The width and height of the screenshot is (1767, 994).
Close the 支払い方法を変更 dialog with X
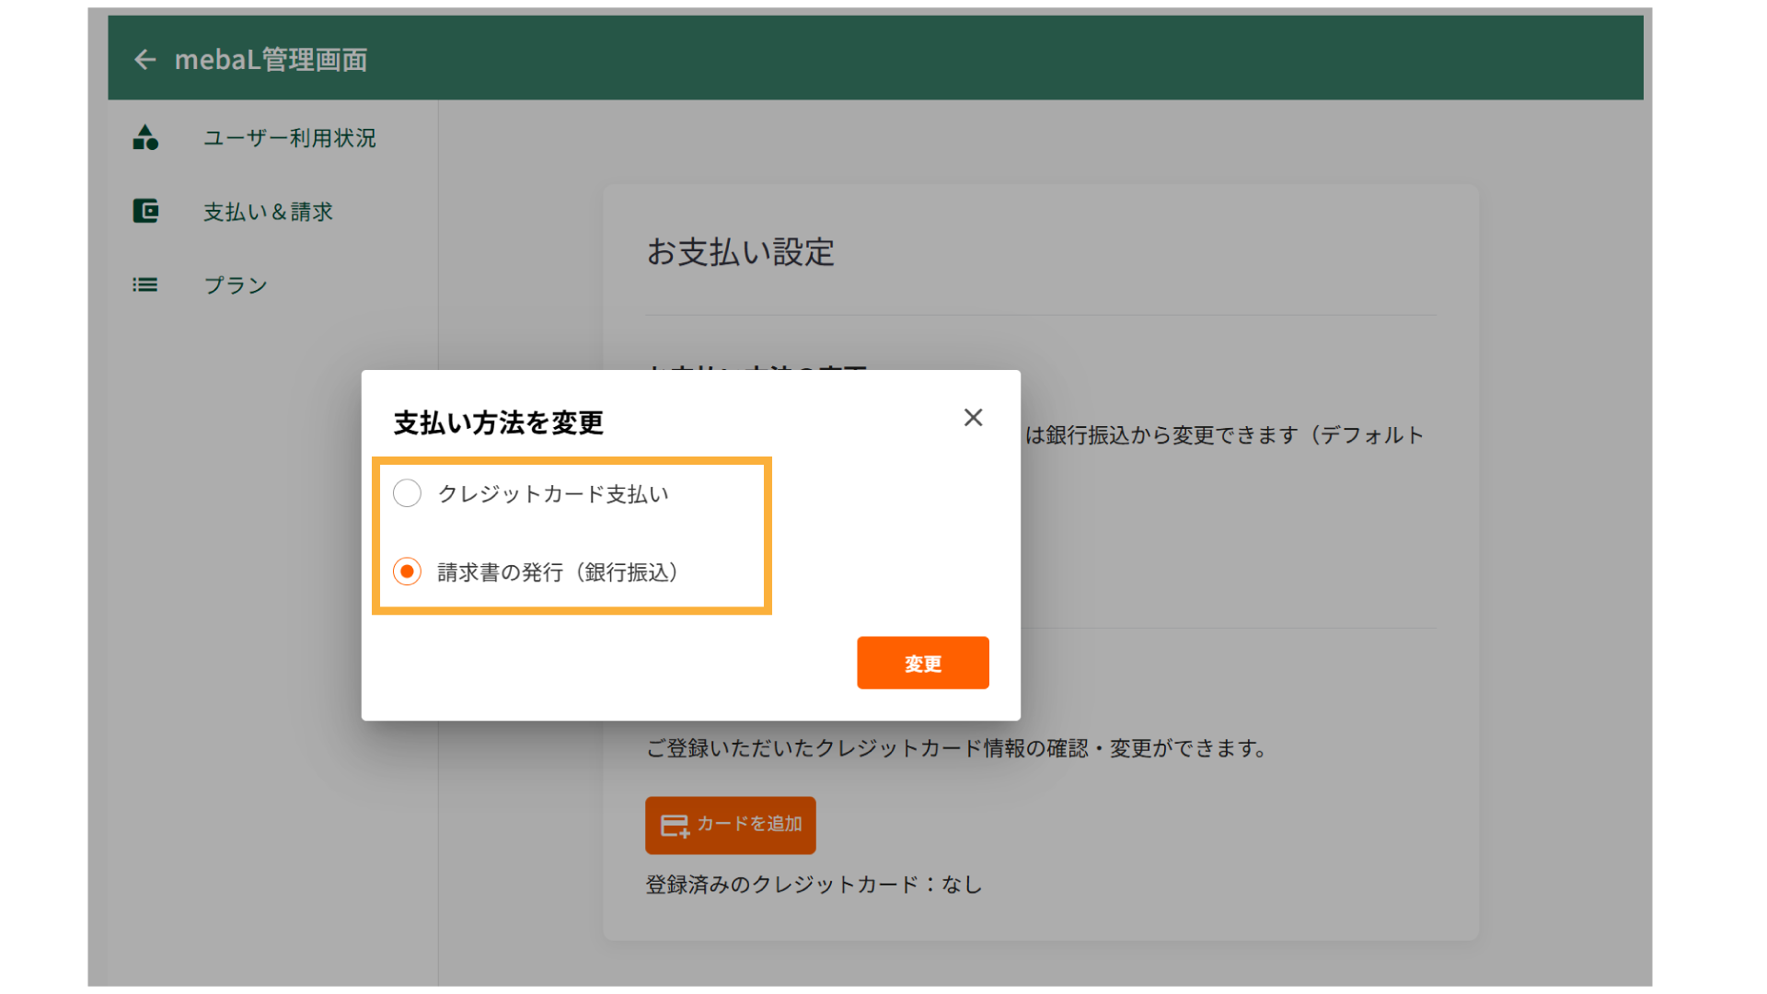[x=973, y=418]
